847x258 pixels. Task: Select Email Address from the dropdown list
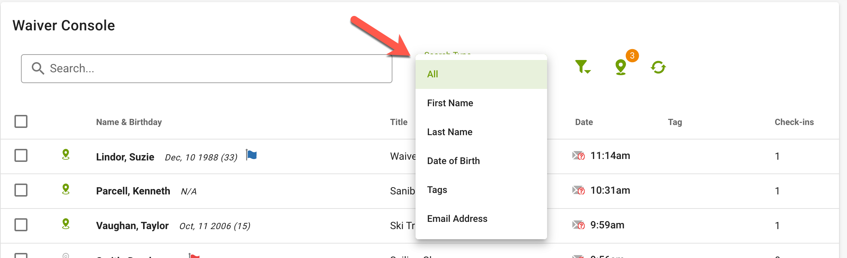481,219
